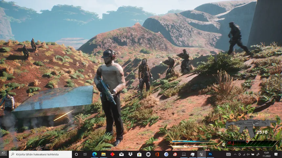282x158 pixels.
Task: Open the clock showing 13.01
Action: (267, 154)
